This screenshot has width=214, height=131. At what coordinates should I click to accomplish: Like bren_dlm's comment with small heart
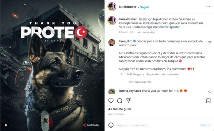(210, 42)
